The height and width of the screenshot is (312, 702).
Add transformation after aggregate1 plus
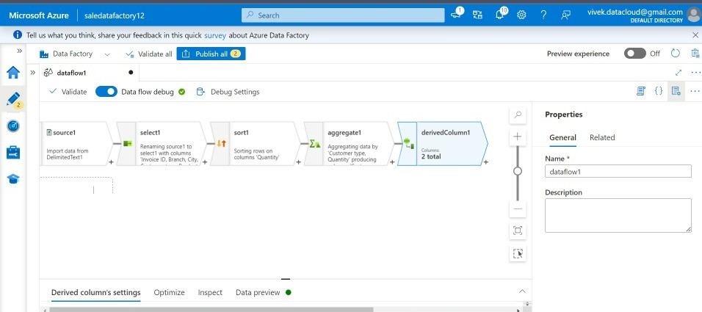392,162
